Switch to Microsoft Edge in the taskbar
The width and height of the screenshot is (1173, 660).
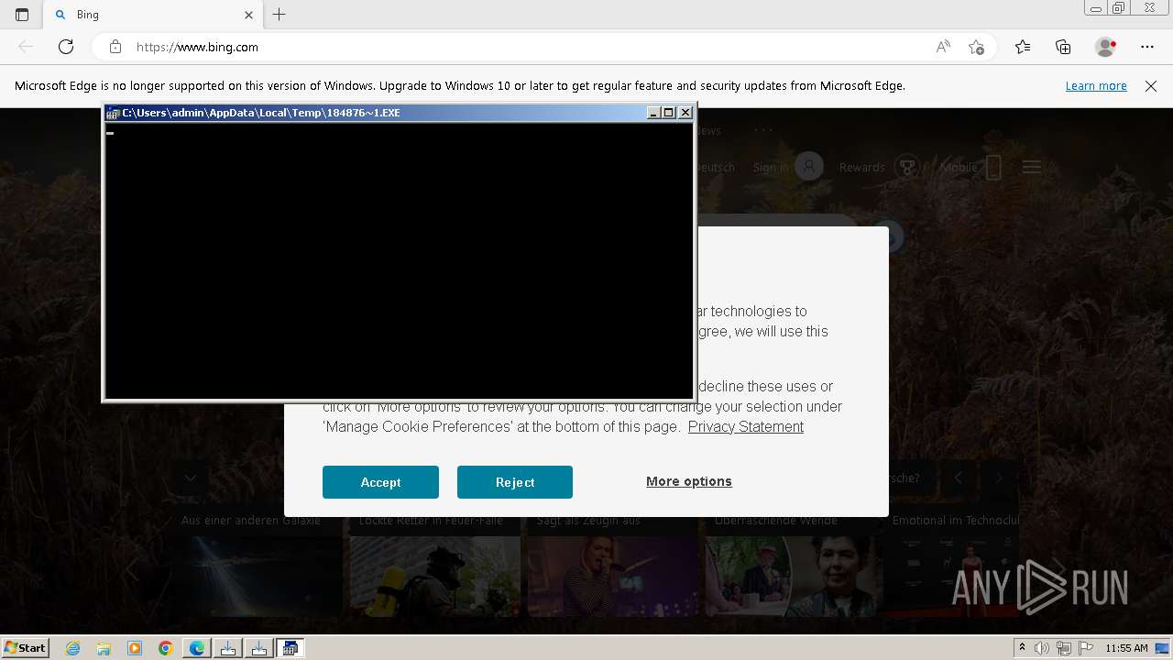197,648
